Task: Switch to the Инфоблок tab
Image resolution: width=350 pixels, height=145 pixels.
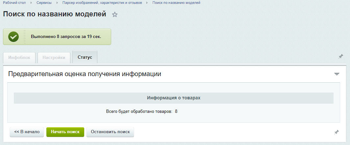Action: pos(19,58)
